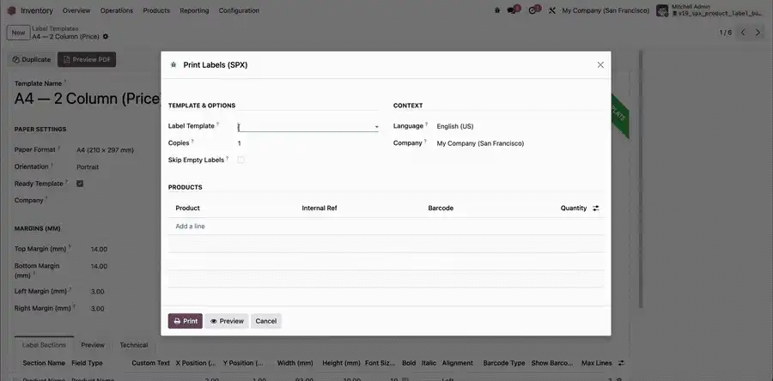
Task: Switch to the Preview tab
Action: pos(93,345)
